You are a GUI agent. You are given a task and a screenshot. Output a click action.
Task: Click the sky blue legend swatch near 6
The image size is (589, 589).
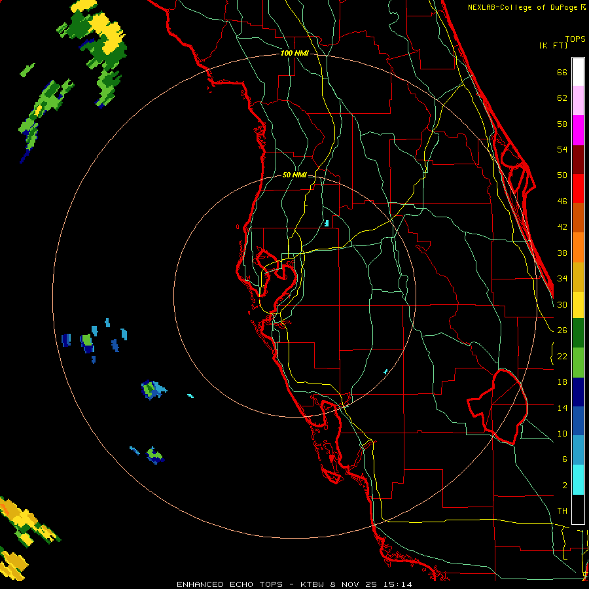578,450
